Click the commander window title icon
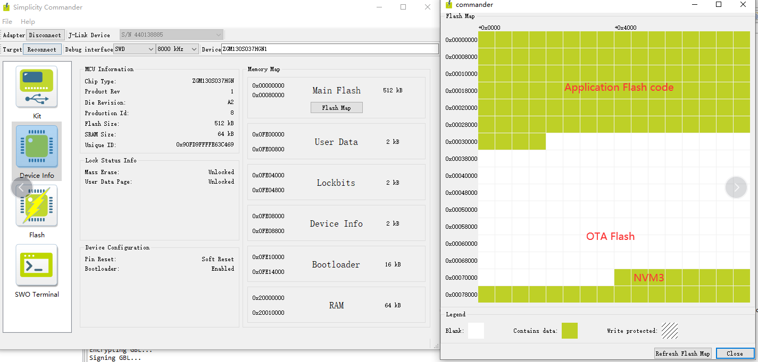758x362 pixels. point(449,5)
